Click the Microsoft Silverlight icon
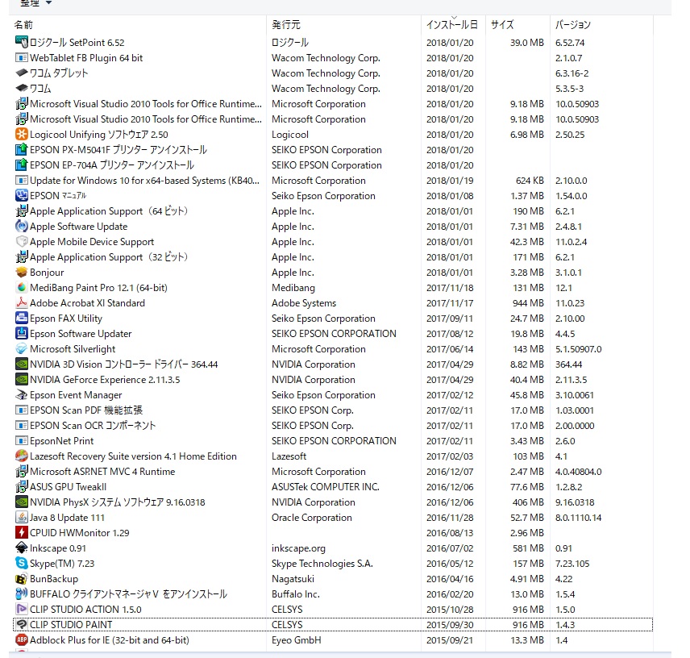 coord(22,348)
